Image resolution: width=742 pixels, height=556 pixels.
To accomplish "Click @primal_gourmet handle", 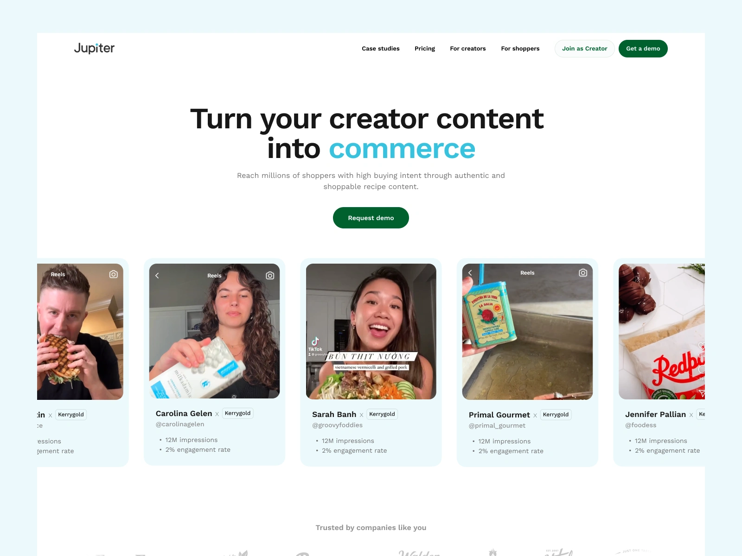I will click(497, 425).
